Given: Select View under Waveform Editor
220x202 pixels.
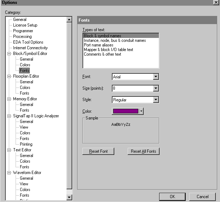Looking at the screenshot, I should (24, 184).
